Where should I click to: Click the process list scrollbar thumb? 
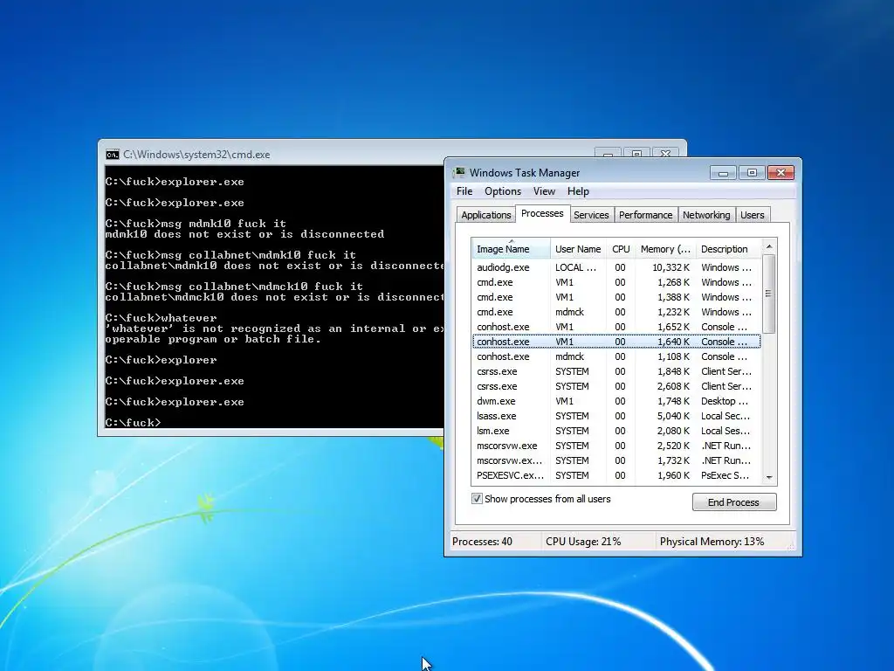click(x=769, y=294)
